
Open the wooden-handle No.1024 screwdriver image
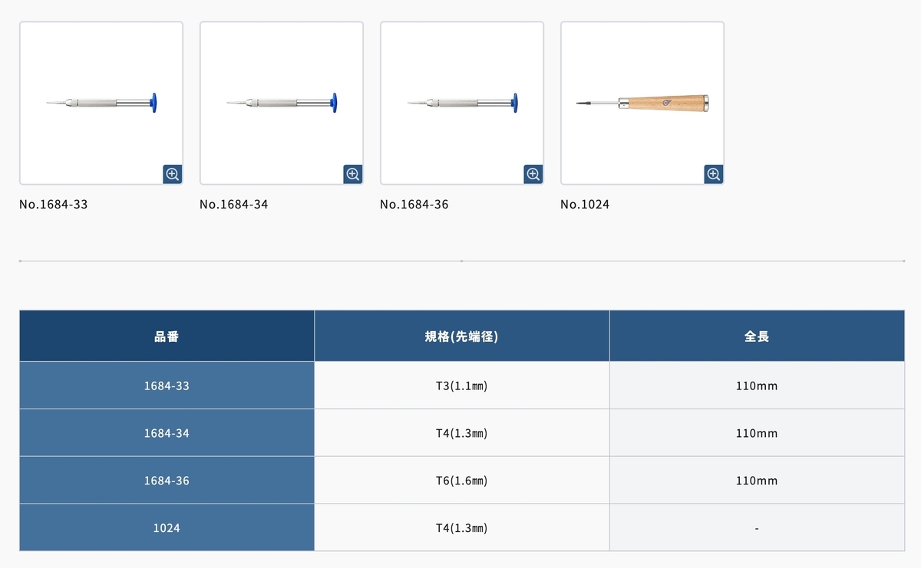click(x=642, y=103)
